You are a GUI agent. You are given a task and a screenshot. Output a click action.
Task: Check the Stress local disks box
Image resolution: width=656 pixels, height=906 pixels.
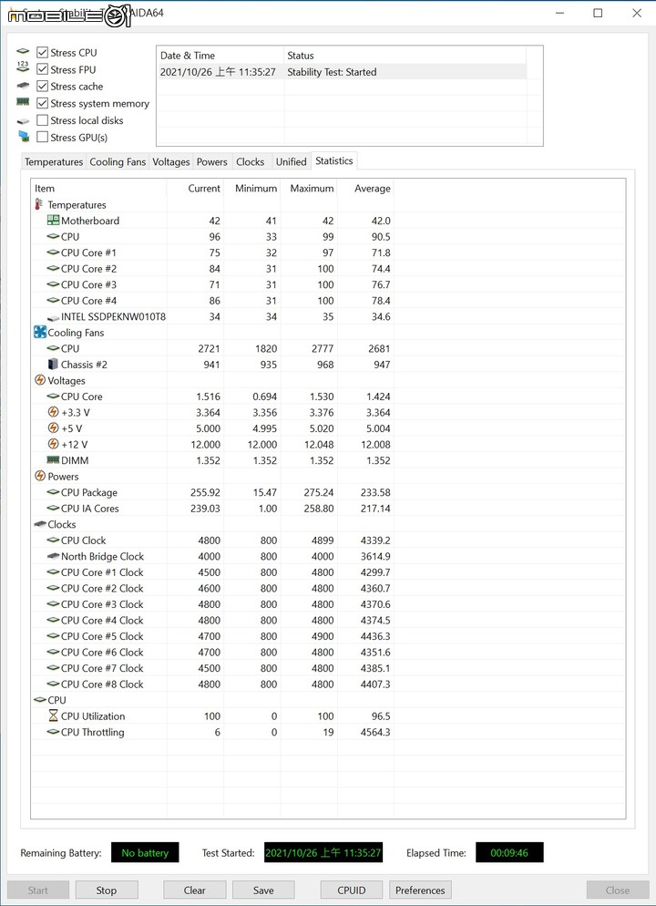[x=42, y=120]
